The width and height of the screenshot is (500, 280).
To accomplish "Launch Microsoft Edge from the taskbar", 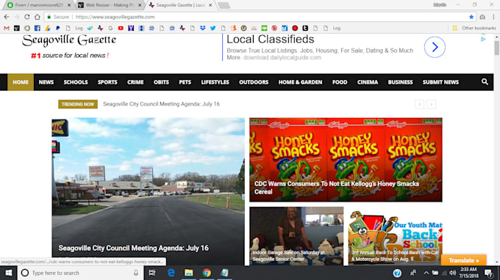I will pos(171,273).
